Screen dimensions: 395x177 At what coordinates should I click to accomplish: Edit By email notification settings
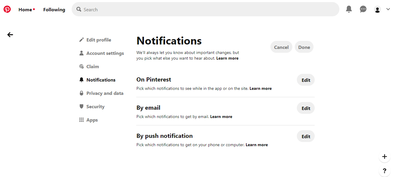306,108
